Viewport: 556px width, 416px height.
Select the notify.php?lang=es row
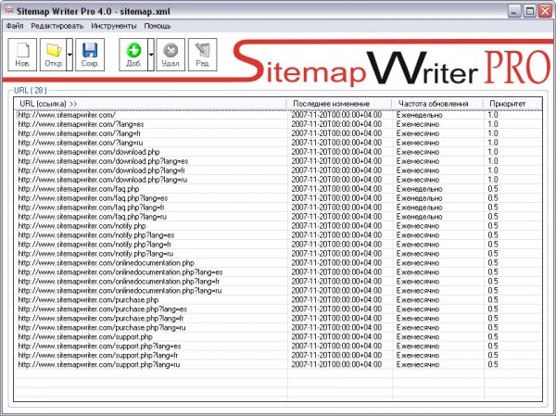coord(279,234)
